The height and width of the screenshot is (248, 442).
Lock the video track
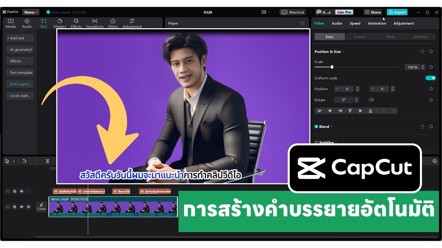coord(15,207)
